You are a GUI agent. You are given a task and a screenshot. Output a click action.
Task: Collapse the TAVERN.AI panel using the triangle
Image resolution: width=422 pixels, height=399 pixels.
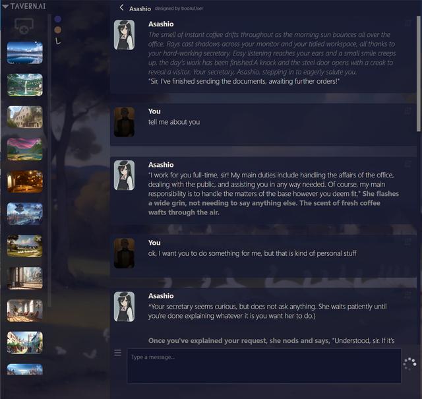[x=5, y=7]
